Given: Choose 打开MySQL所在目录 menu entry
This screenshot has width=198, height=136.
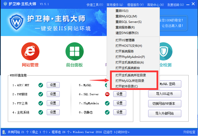Looking at the screenshot, I should [130, 81].
